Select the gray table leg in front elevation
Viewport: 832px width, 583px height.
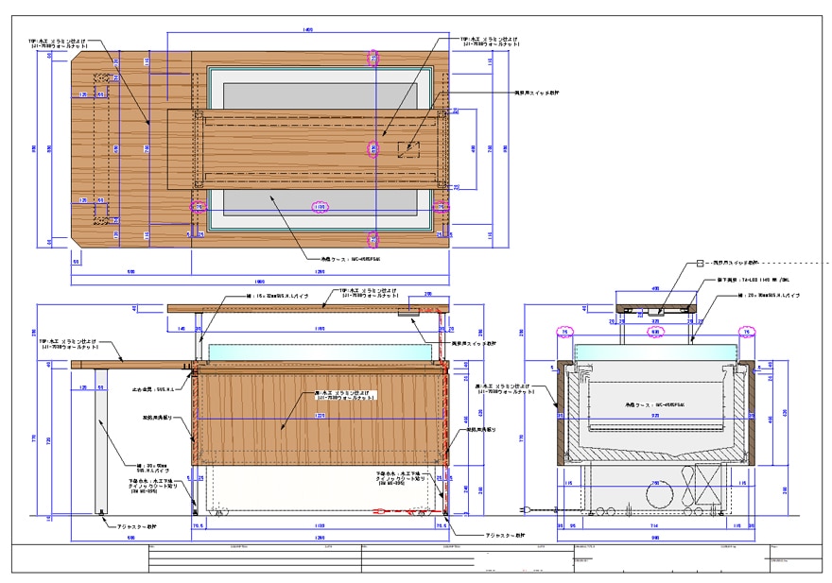point(101,441)
